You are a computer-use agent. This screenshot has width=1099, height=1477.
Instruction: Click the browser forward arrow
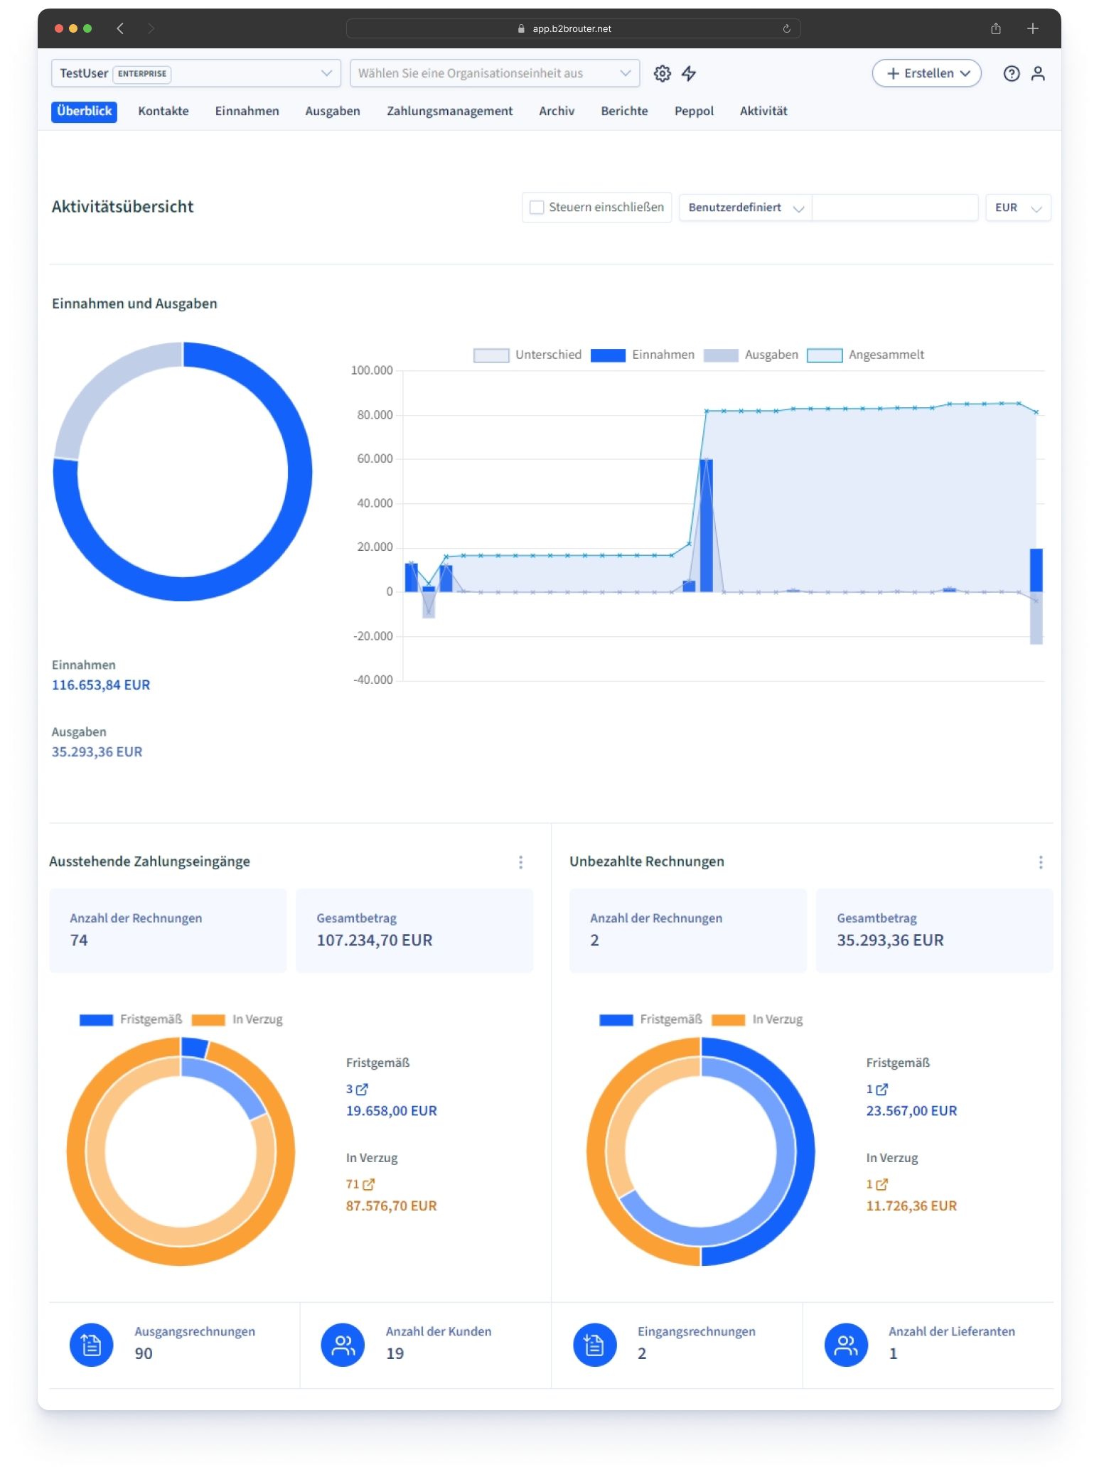[151, 28]
